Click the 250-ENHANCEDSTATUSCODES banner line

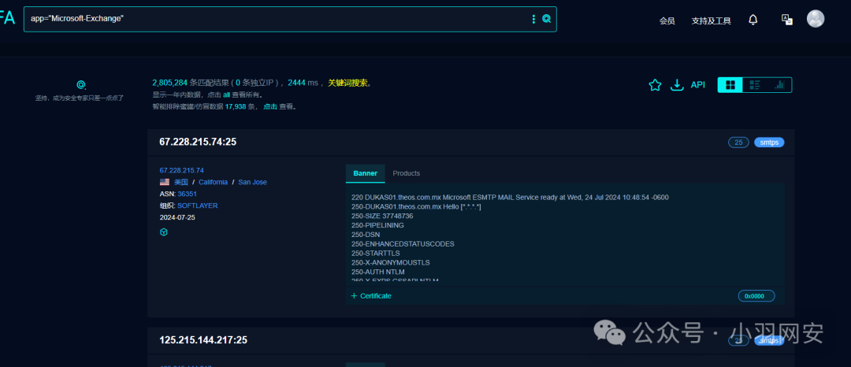click(x=403, y=244)
